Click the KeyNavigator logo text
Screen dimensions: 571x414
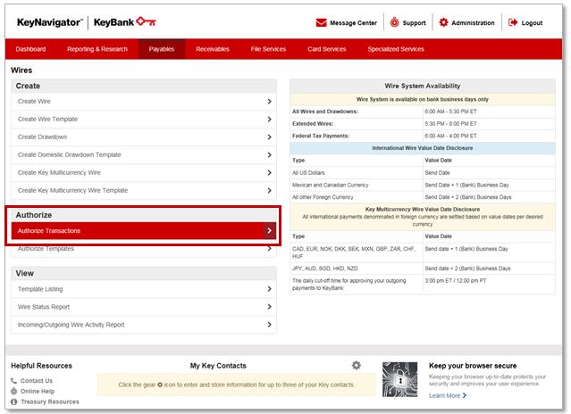coord(50,22)
